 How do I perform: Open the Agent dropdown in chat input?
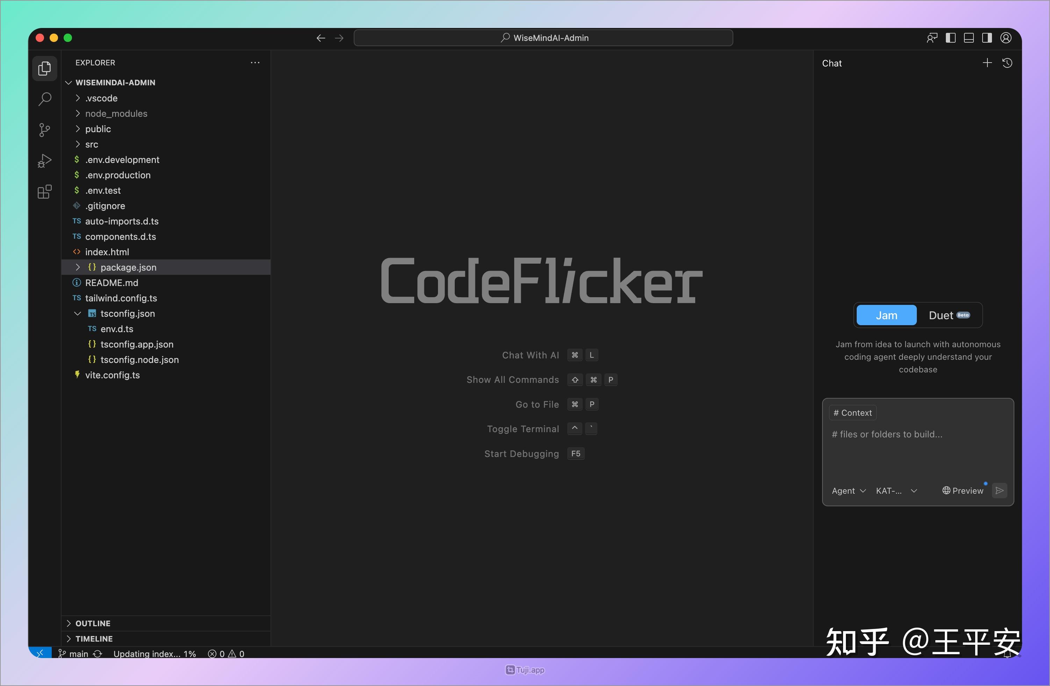(x=848, y=491)
